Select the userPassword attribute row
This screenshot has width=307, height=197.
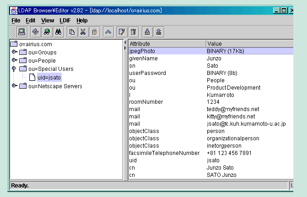point(211,73)
